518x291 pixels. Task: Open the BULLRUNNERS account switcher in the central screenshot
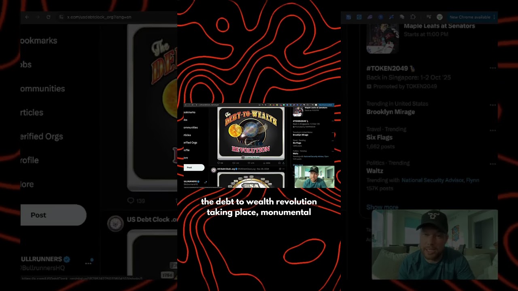[x=195, y=183]
